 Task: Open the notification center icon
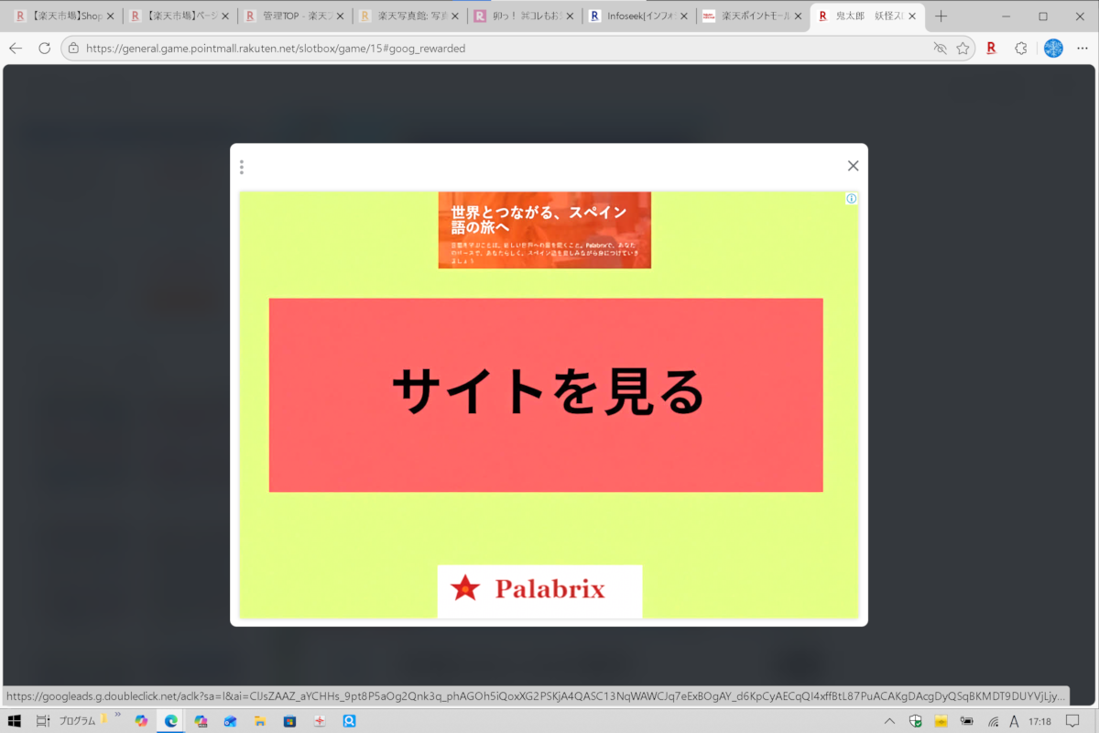click(x=1073, y=721)
